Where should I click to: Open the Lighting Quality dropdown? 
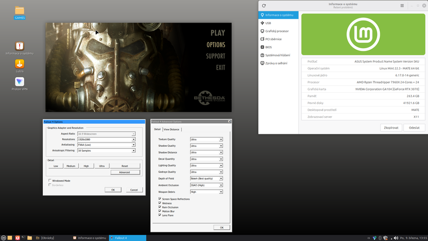pos(207,165)
